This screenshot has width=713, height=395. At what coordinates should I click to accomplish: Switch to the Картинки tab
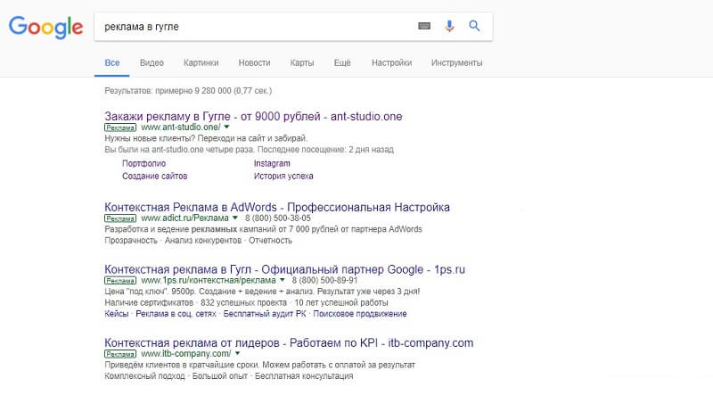pos(201,63)
